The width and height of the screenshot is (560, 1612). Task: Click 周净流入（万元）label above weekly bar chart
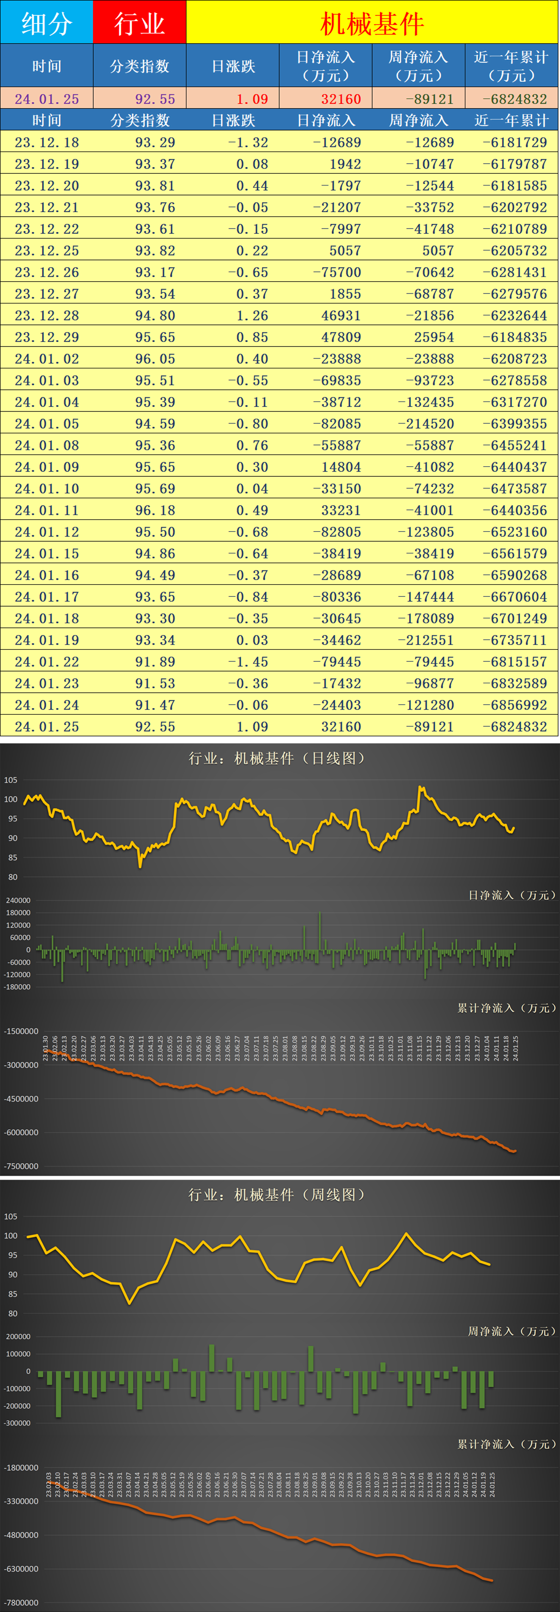tap(511, 1331)
